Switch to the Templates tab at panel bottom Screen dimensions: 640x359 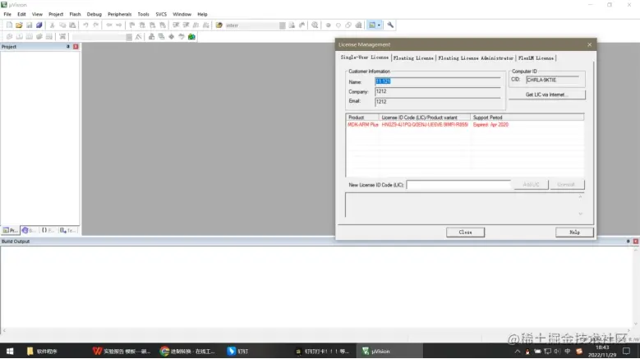point(67,231)
